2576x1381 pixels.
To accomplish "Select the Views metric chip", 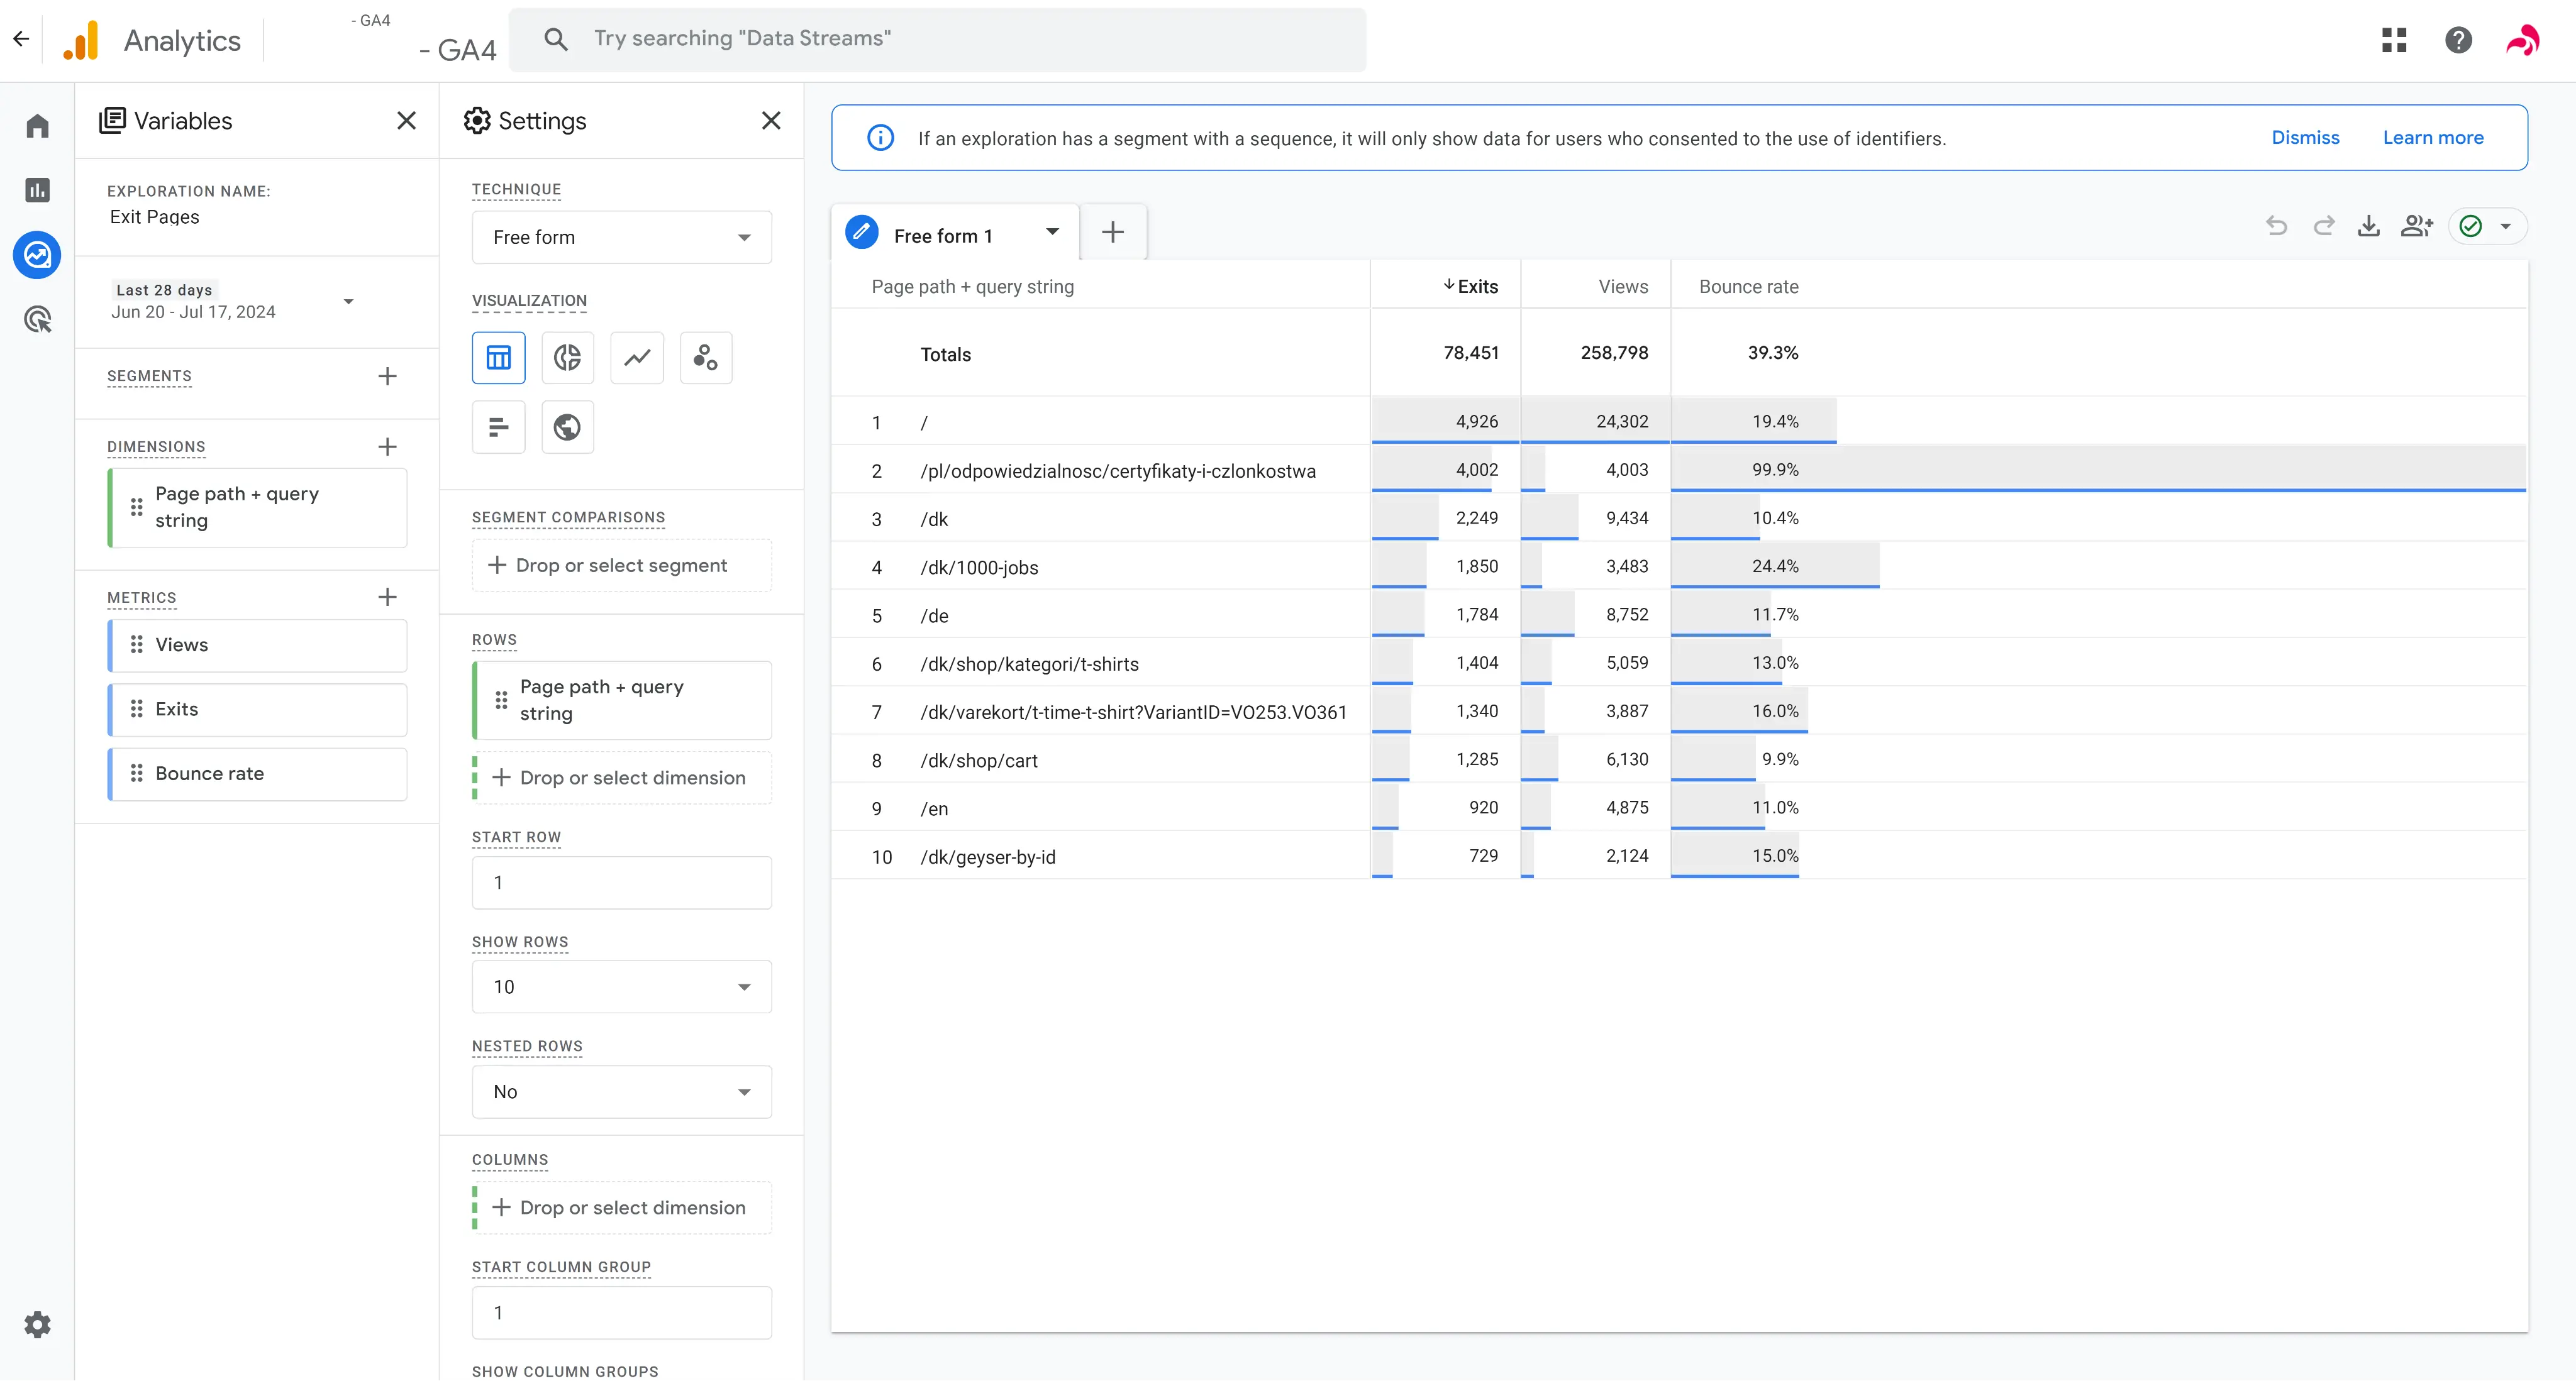I will tap(257, 646).
